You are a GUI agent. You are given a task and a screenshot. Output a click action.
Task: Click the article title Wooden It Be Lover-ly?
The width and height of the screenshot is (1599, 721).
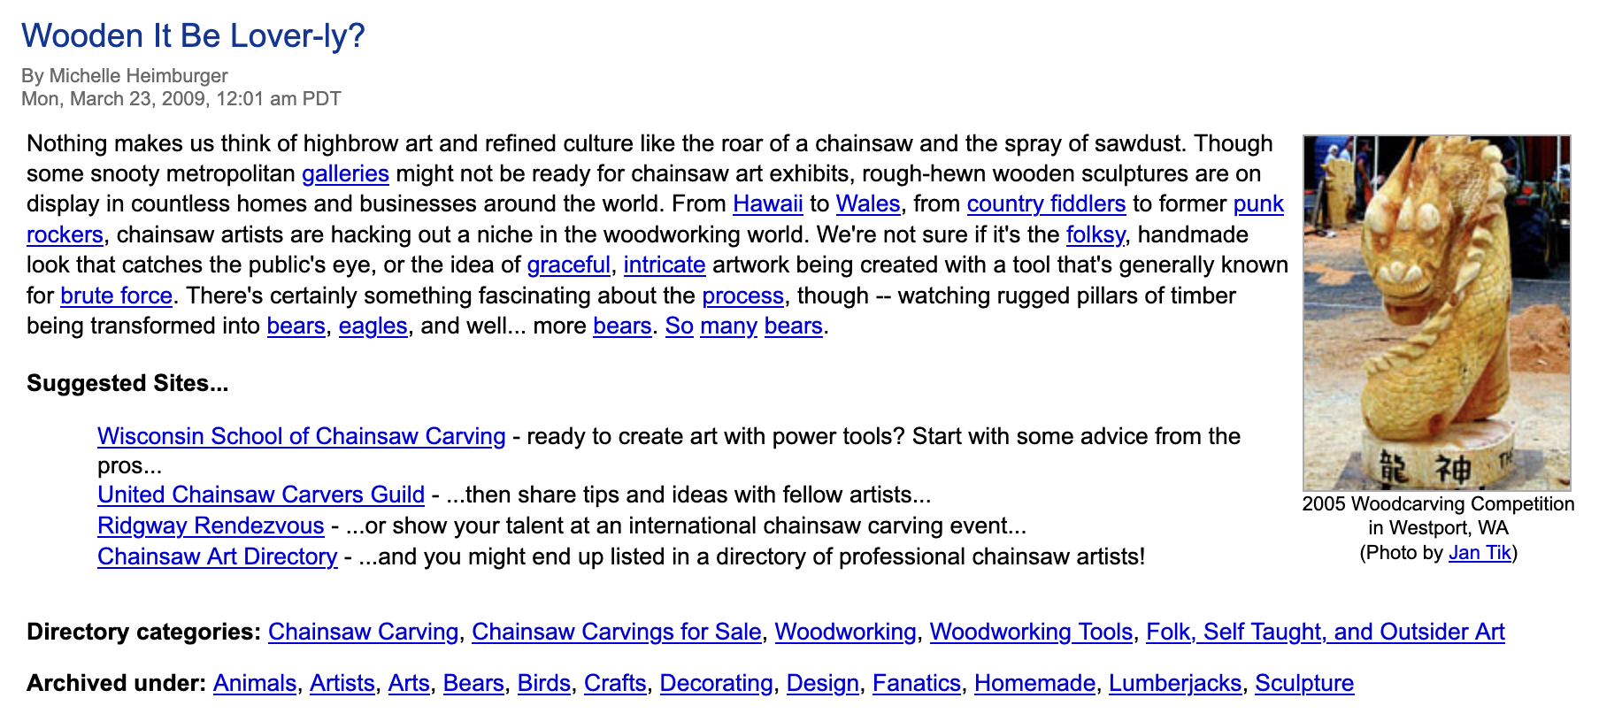point(193,35)
